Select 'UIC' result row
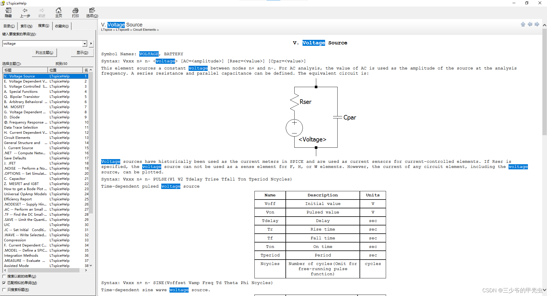This screenshot has height=296, width=547. pyautogui.click(x=46, y=225)
